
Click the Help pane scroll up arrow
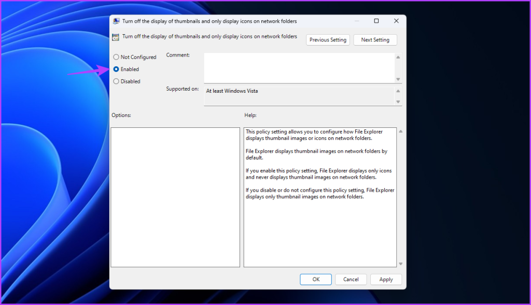[x=401, y=131]
